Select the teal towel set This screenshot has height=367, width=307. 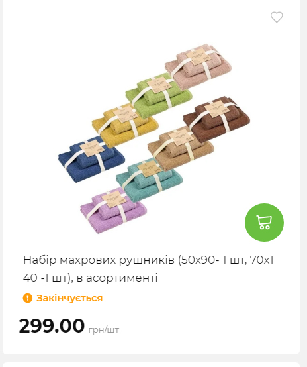pos(149,180)
